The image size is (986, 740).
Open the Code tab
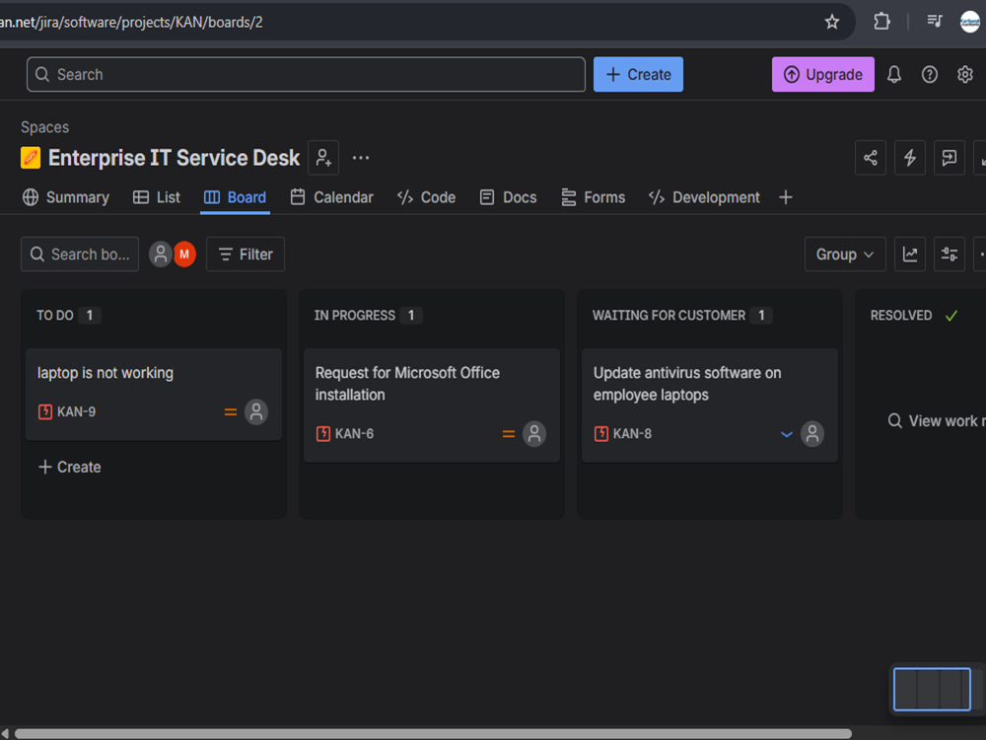426,197
